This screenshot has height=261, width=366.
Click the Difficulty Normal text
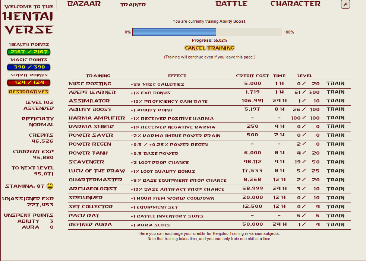coord(38,122)
